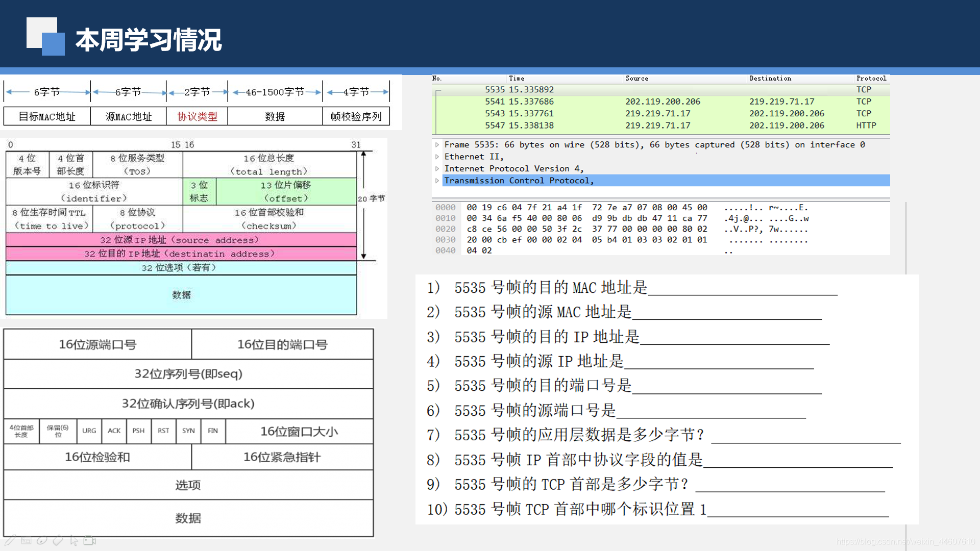The width and height of the screenshot is (980, 551).
Task: Select the pen annotation tool
Action: coord(10,540)
